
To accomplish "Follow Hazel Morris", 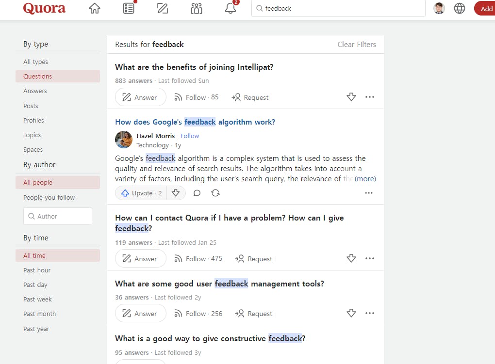I will point(190,136).
